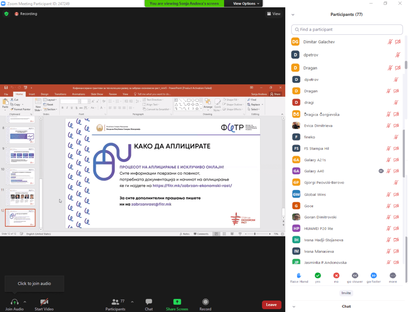408x312 pixels.
Task: Toggle Underline formatting in PowerPoint ribbon
Action: click(72, 108)
